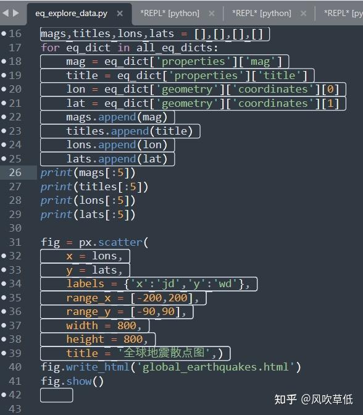Close the second *REPL* [python] tab
The height and width of the screenshot is (415, 363).
(304, 13)
